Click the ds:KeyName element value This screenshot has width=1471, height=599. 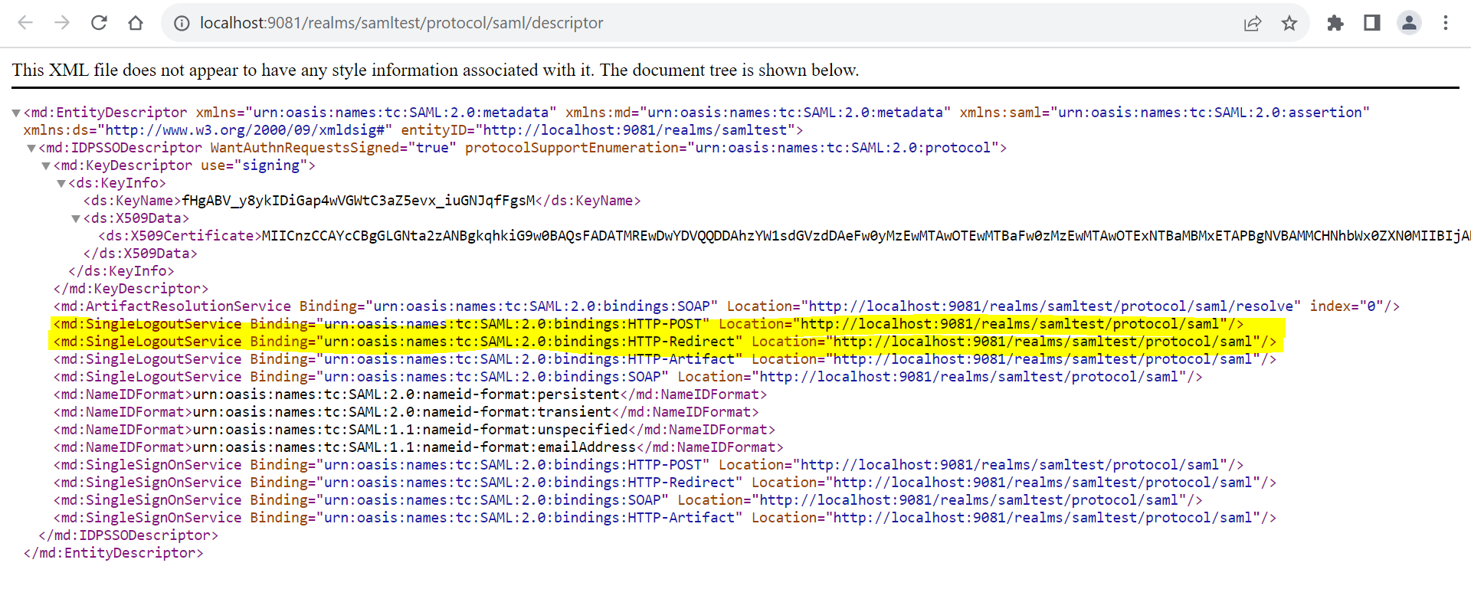tap(358, 201)
